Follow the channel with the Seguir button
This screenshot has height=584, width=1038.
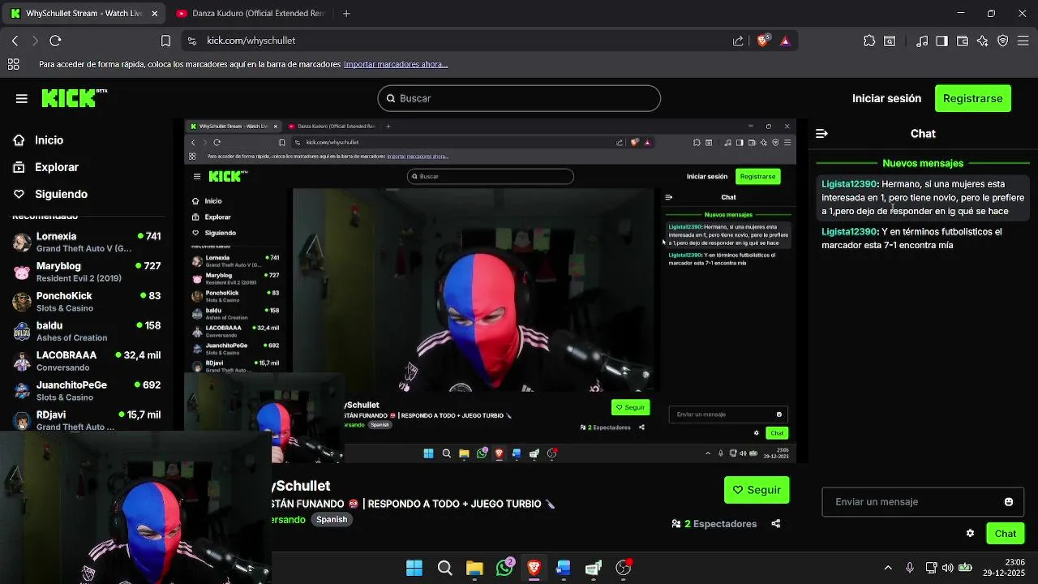click(757, 490)
